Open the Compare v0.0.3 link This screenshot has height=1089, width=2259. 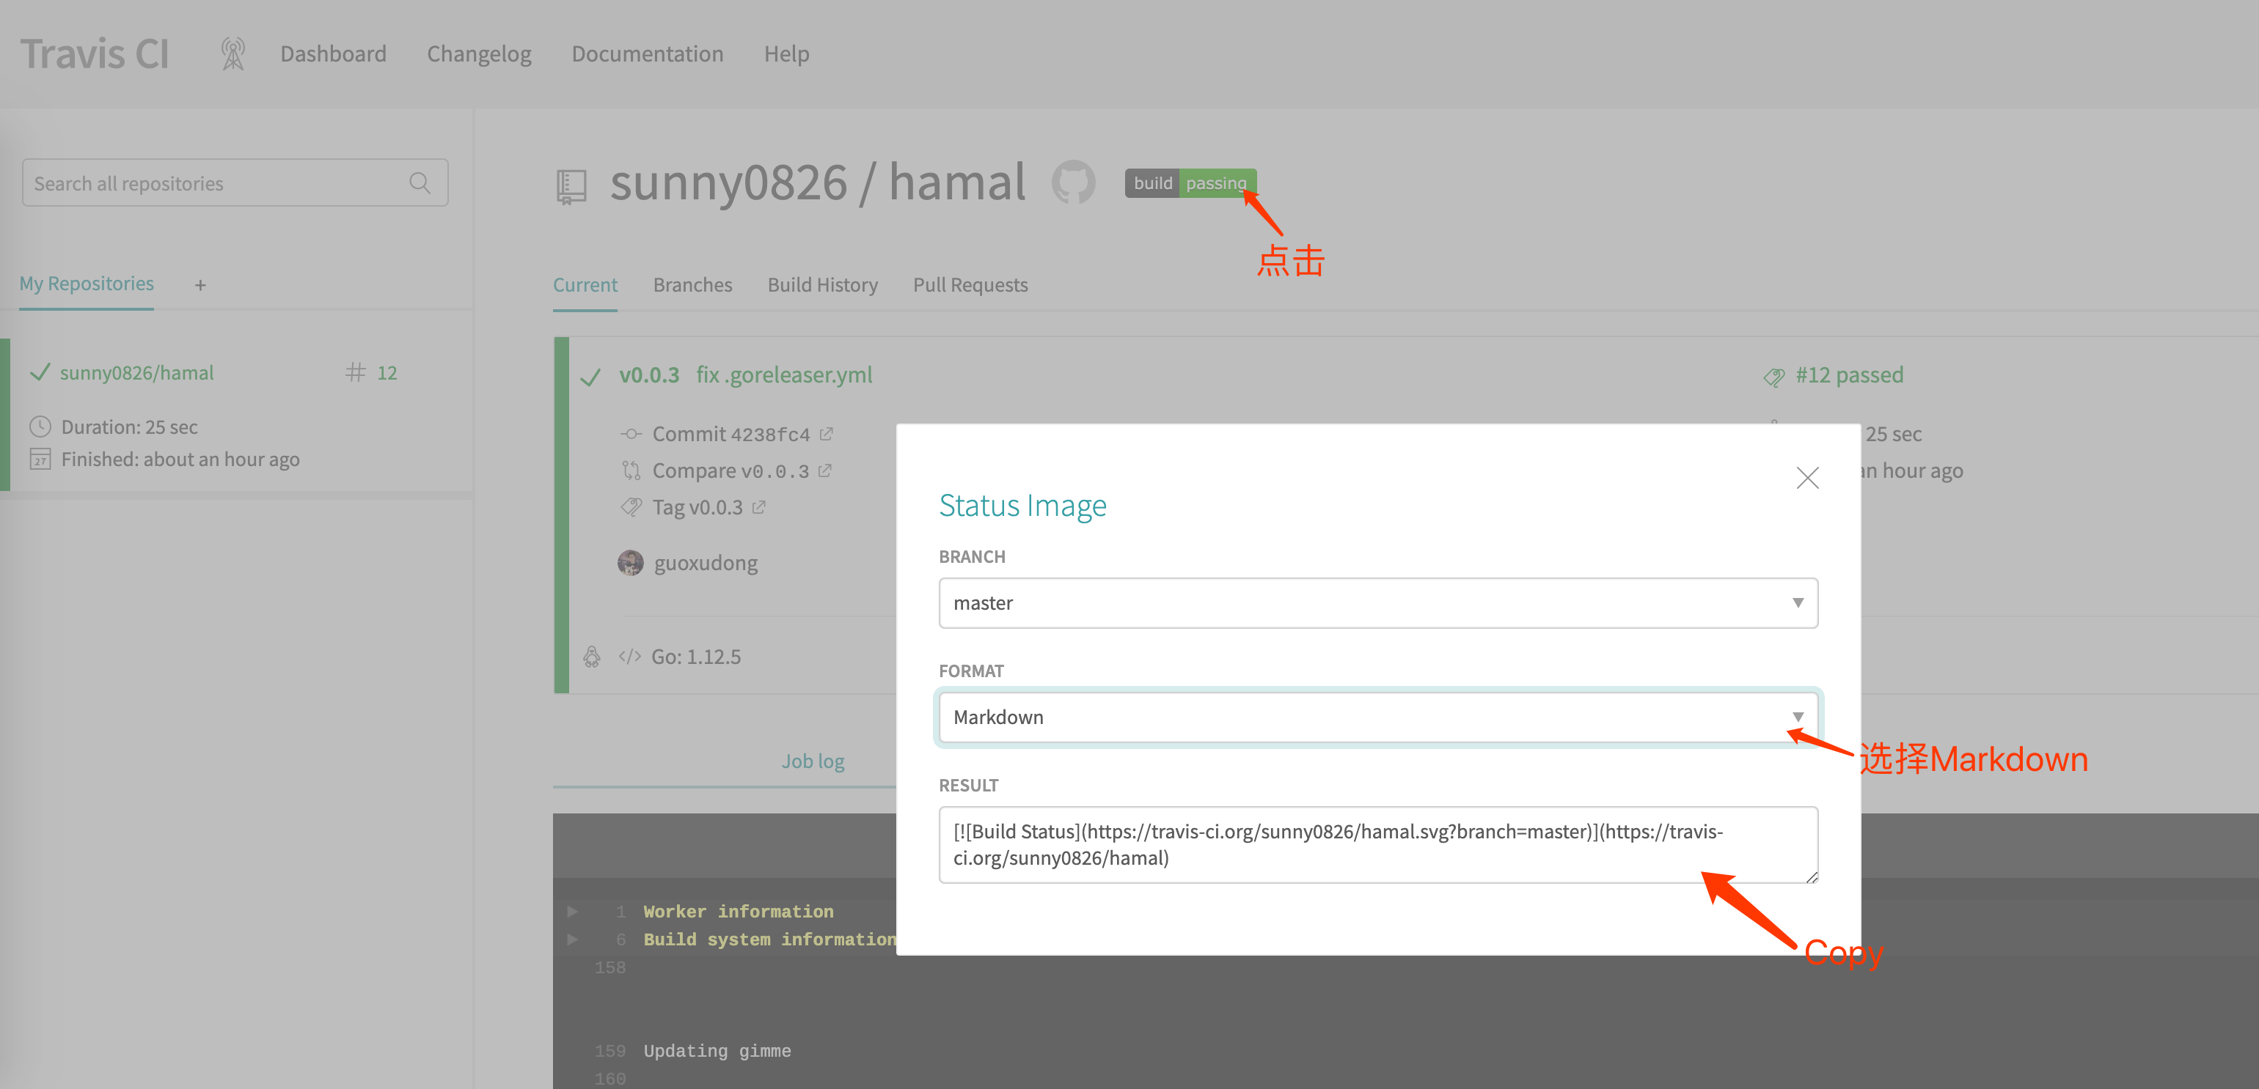coord(731,471)
